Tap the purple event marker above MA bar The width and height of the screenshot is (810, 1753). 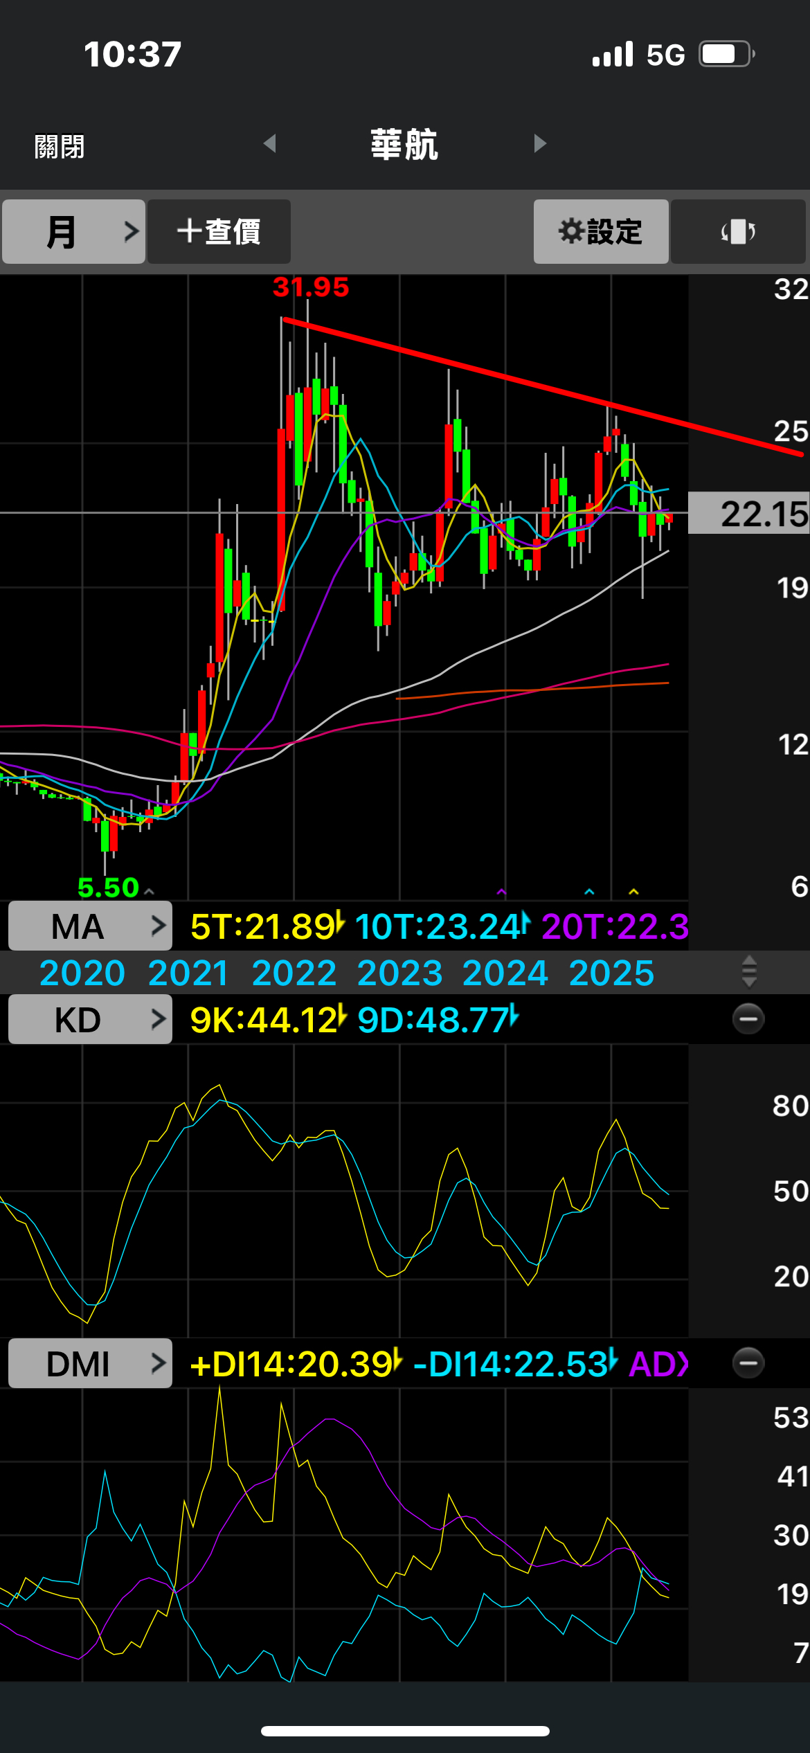click(x=501, y=892)
